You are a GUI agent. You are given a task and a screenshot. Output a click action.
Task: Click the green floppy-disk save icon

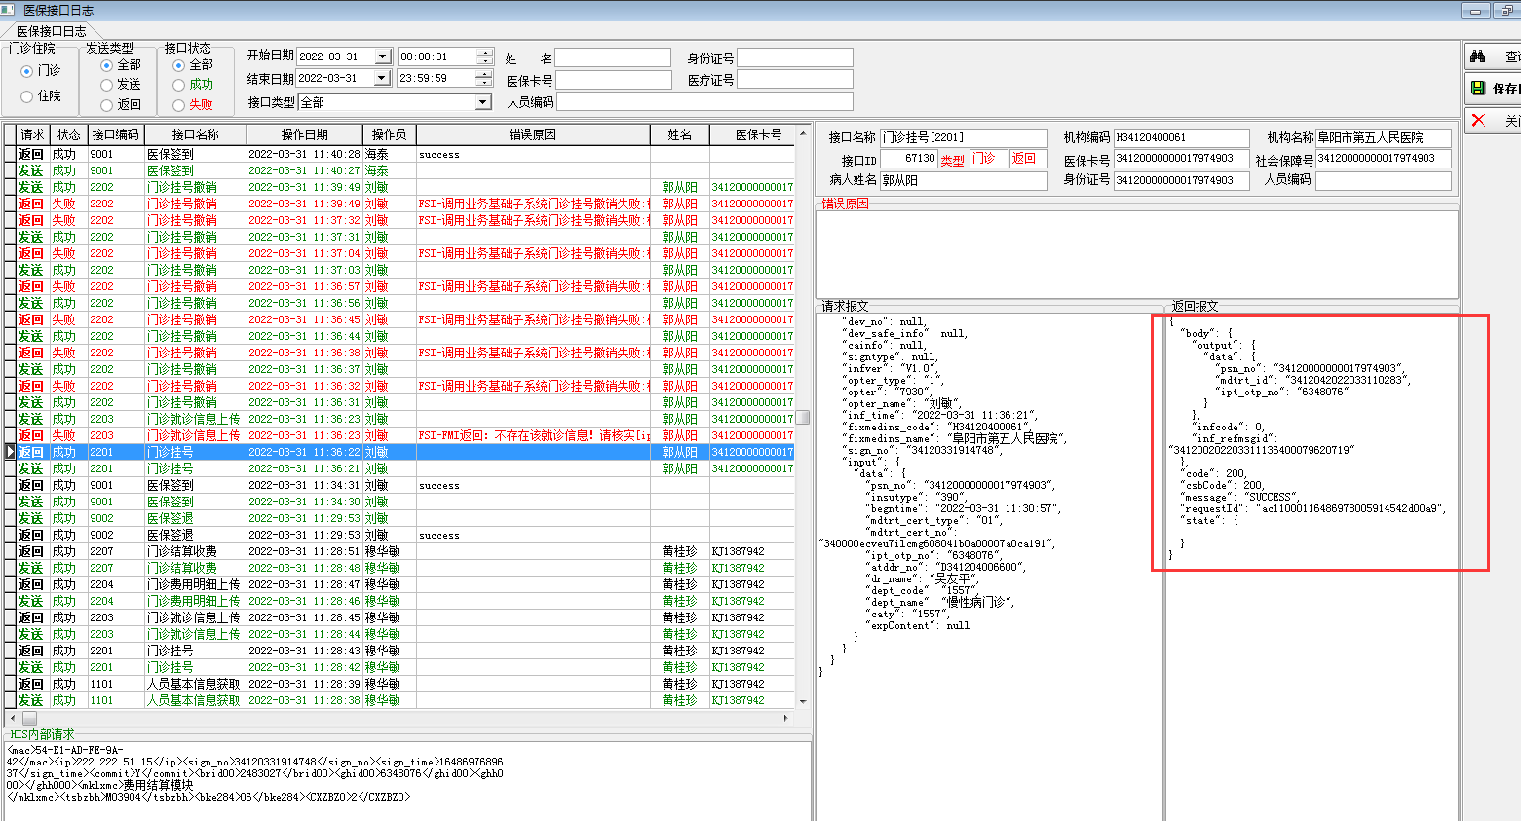point(1478,89)
